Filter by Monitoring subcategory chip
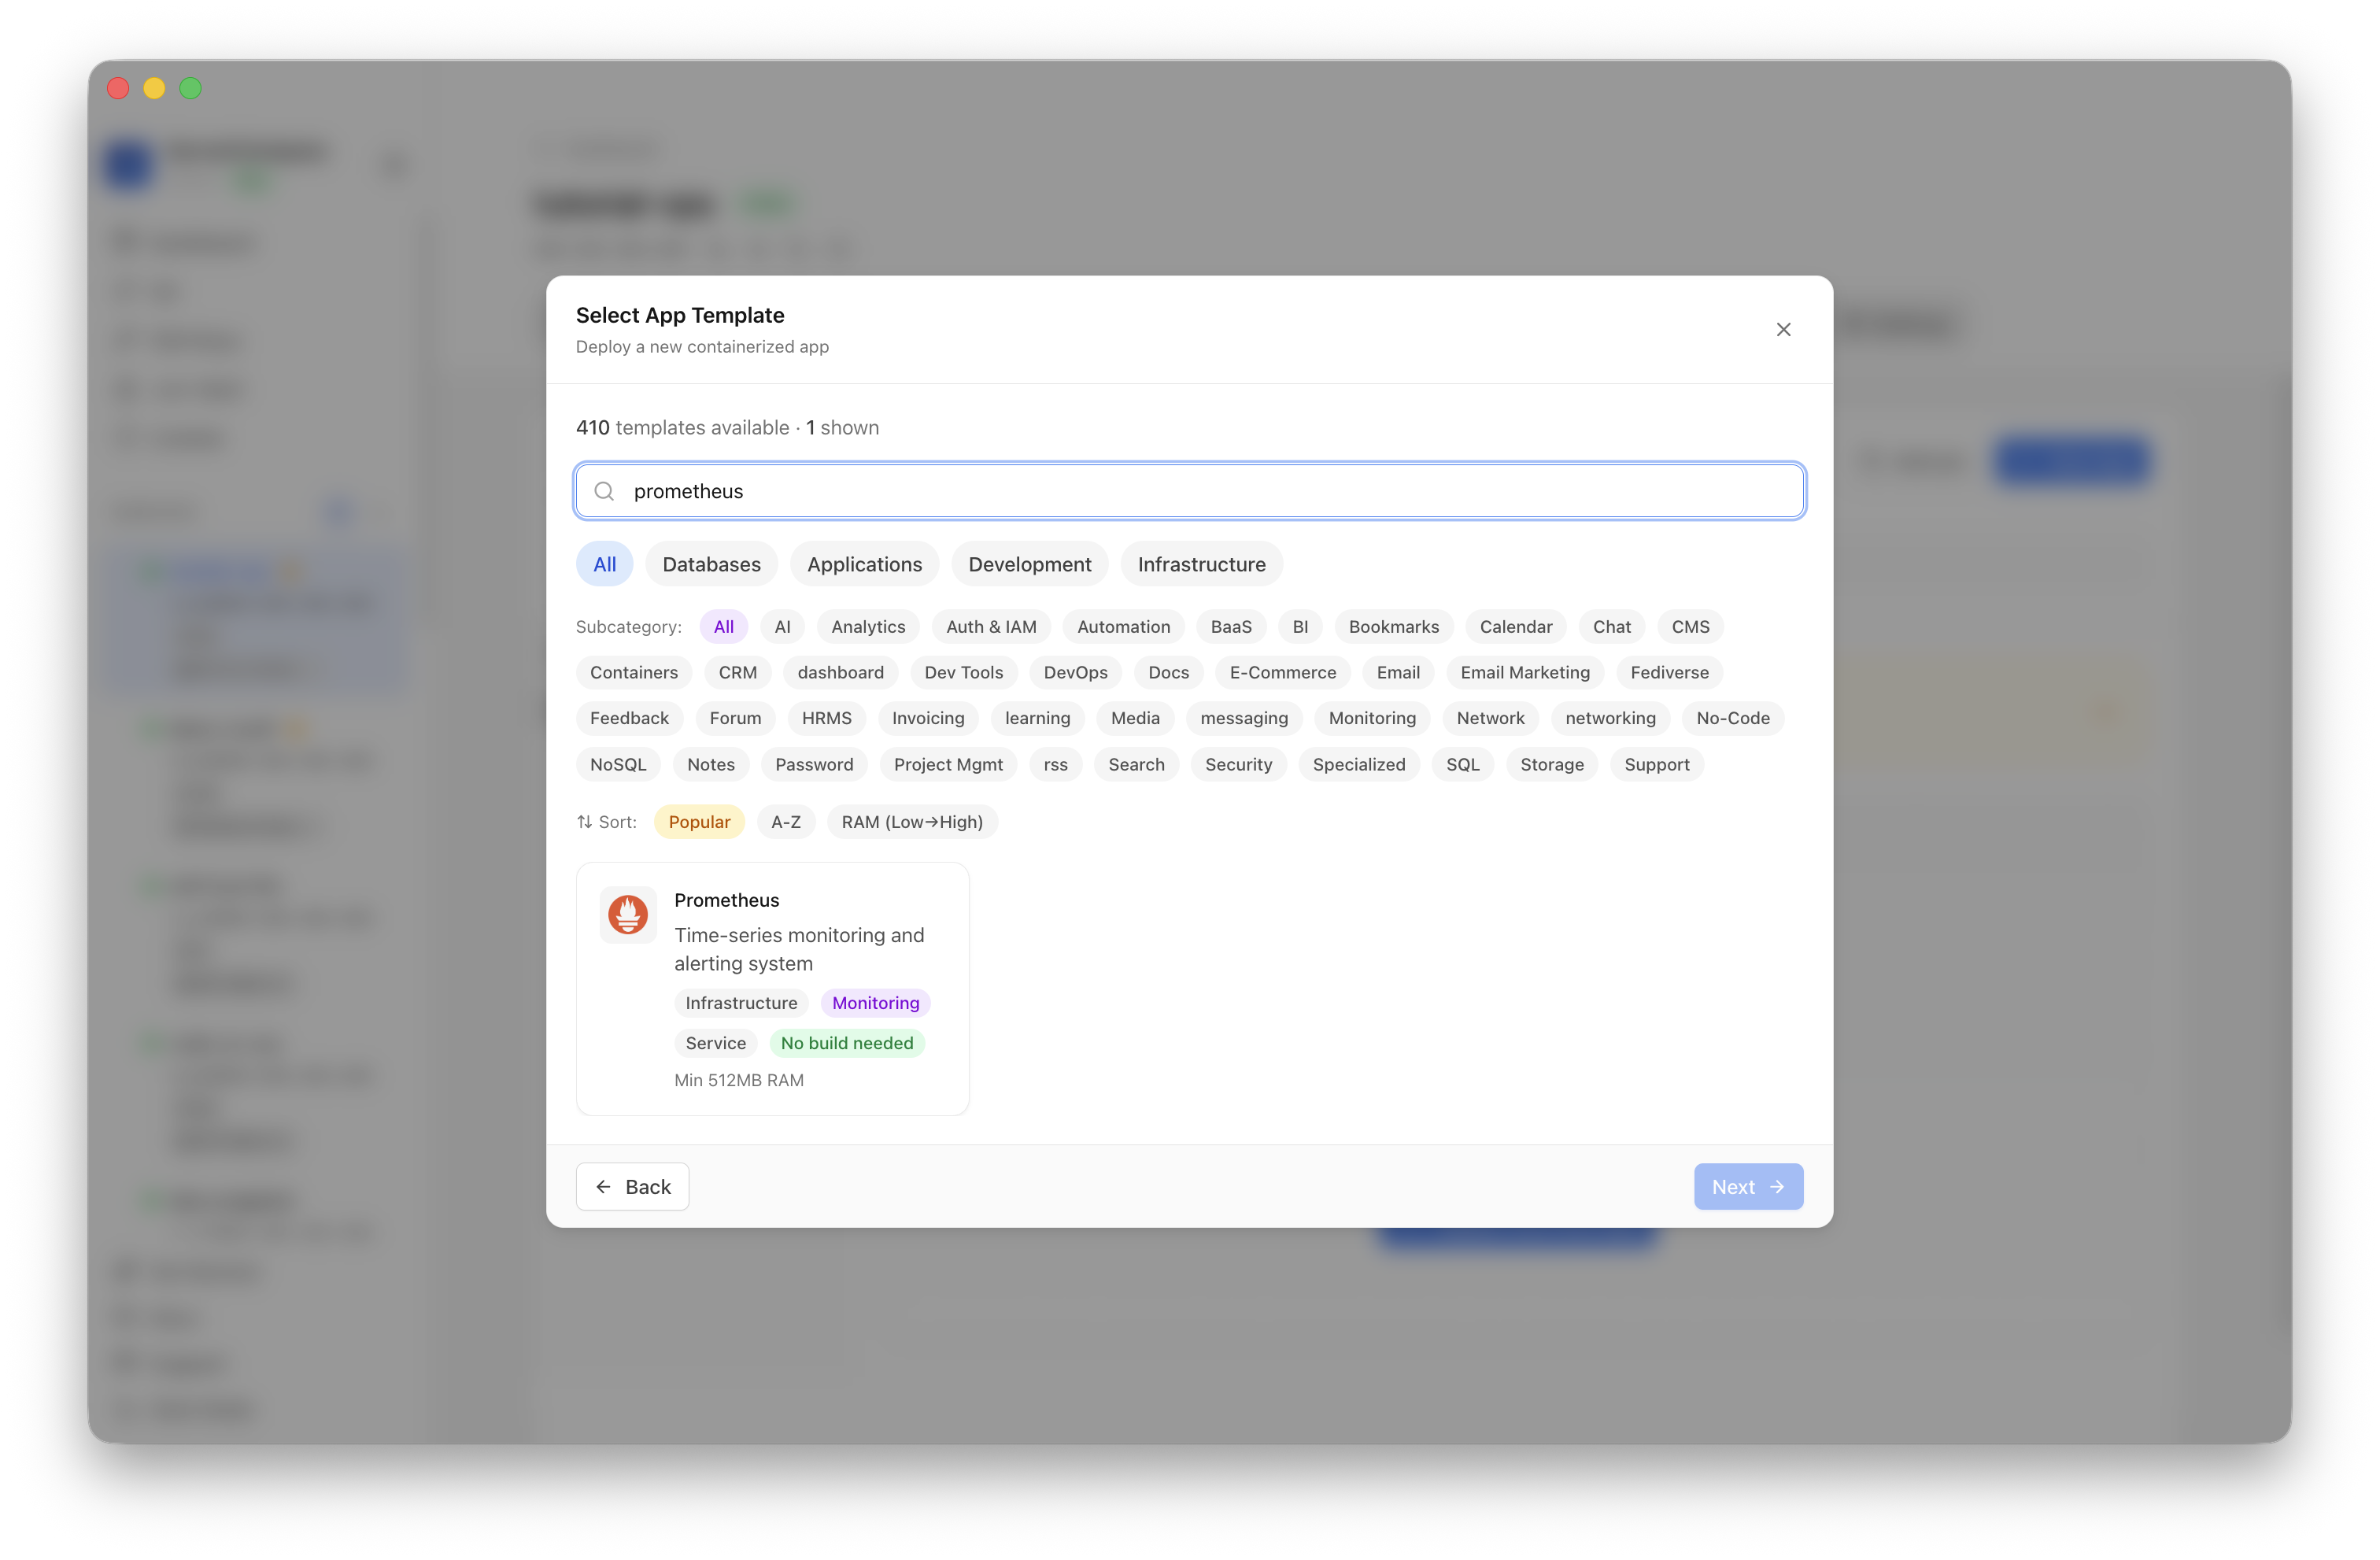 [x=1372, y=718]
